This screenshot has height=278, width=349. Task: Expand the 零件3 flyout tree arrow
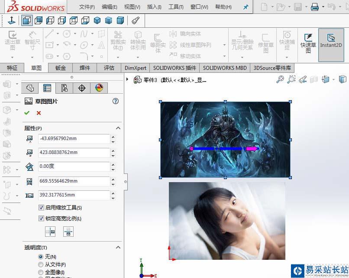pos(127,79)
